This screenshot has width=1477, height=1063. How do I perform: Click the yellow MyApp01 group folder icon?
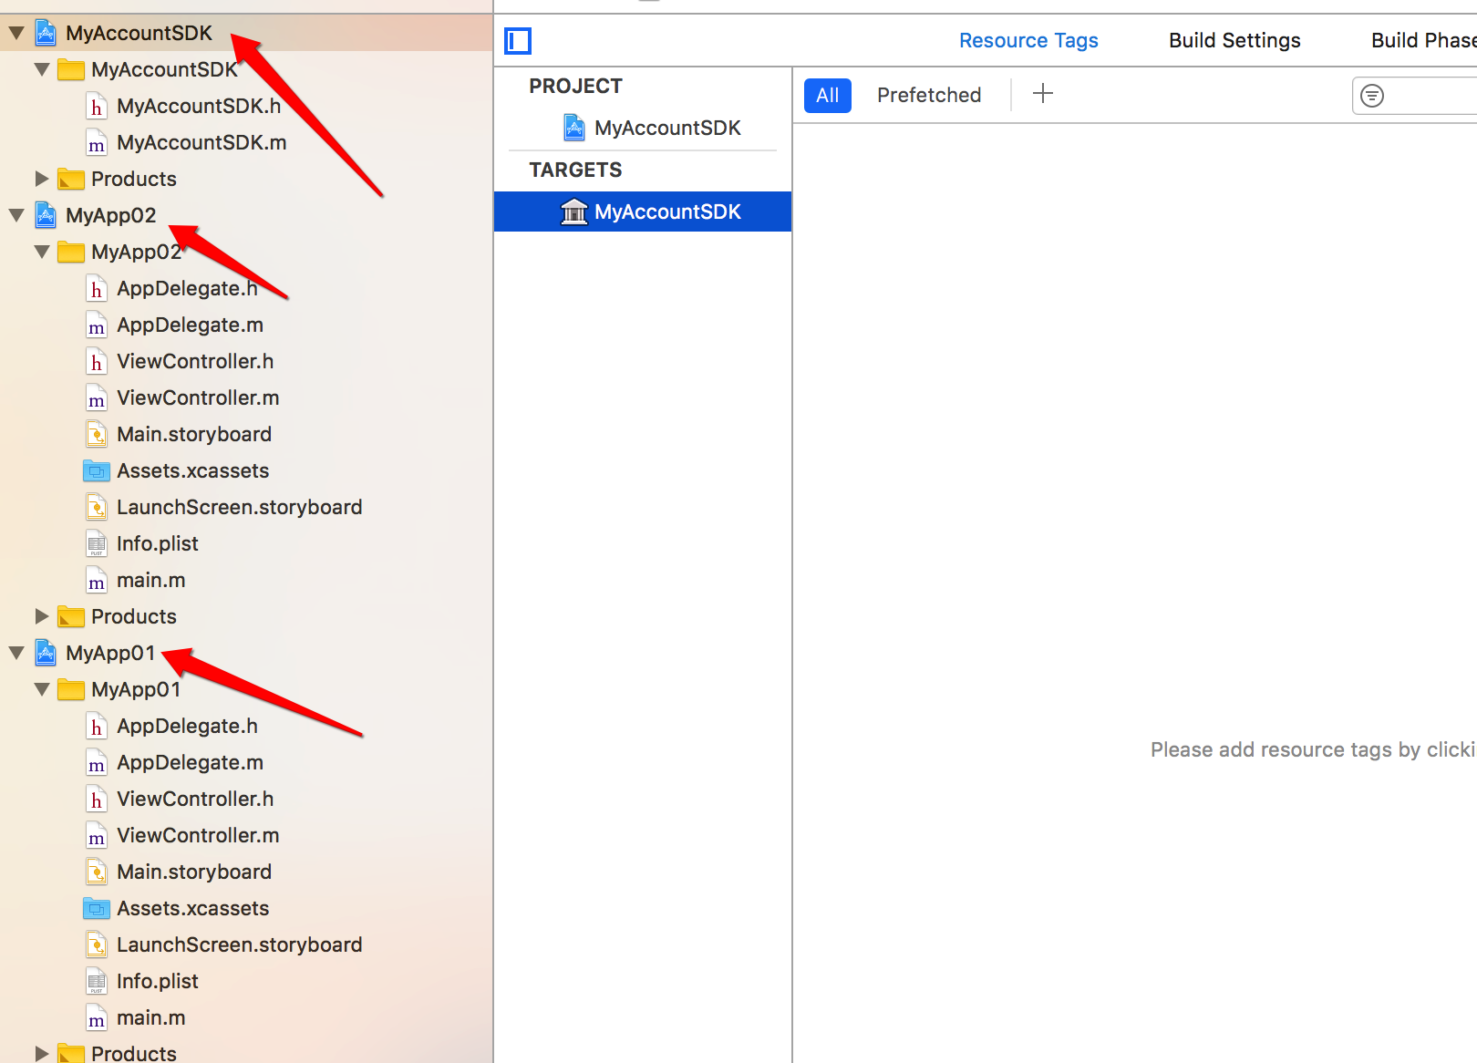tap(71, 690)
